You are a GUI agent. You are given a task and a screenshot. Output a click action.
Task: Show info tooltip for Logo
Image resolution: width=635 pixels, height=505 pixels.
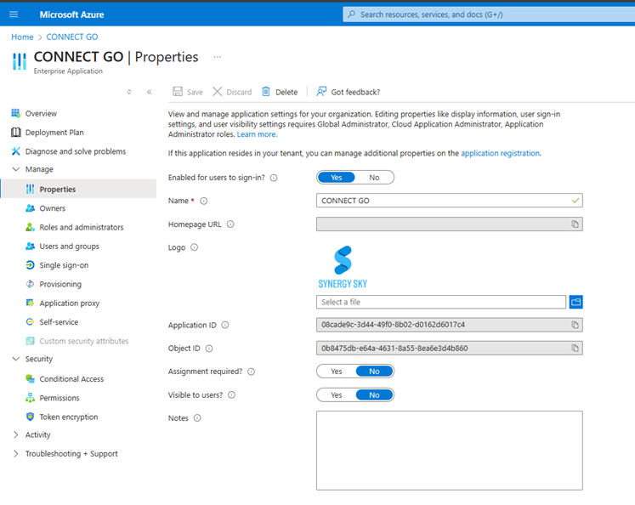click(x=195, y=247)
